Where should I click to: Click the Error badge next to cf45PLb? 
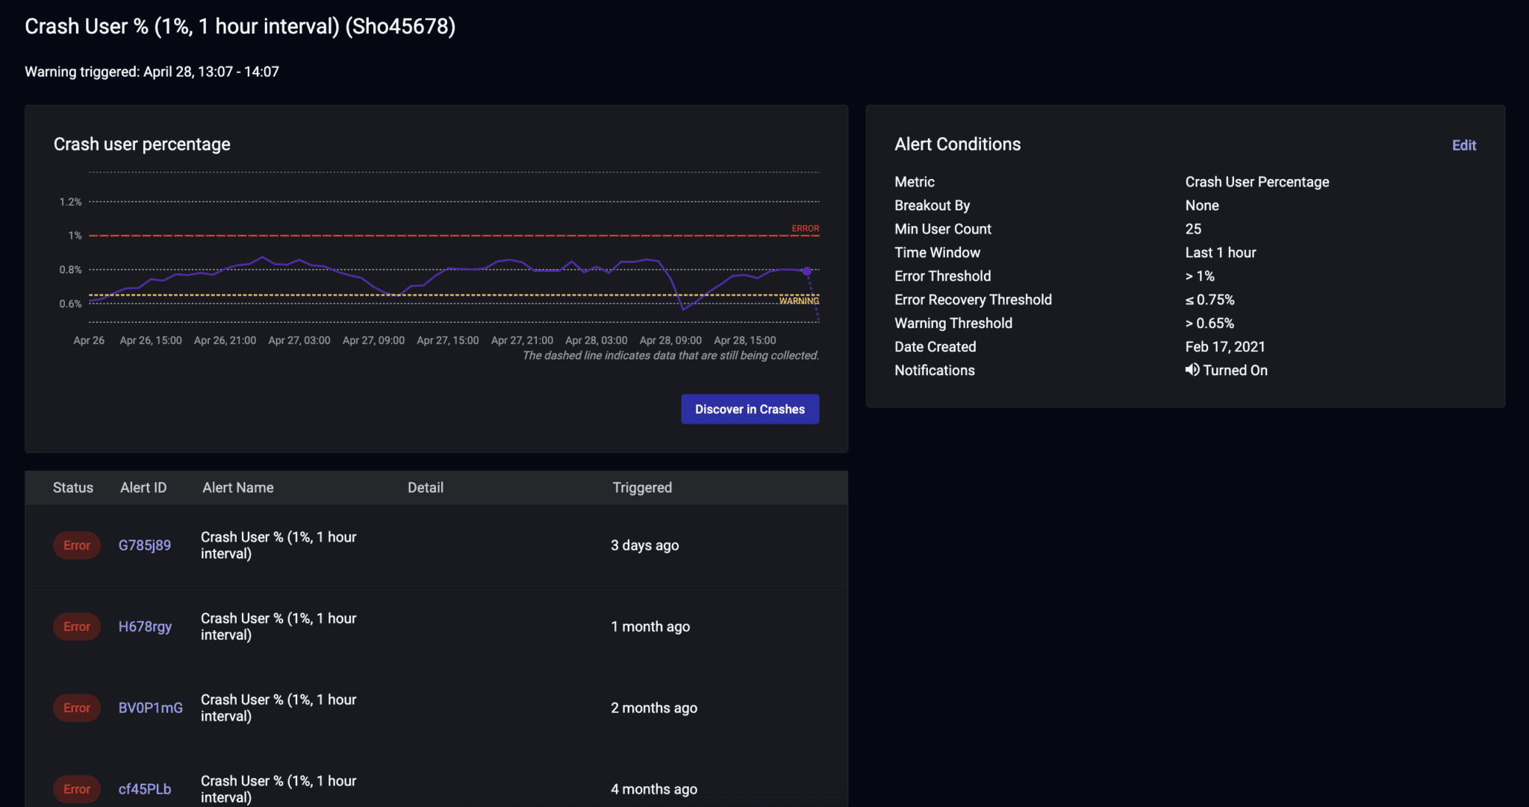[x=76, y=789]
